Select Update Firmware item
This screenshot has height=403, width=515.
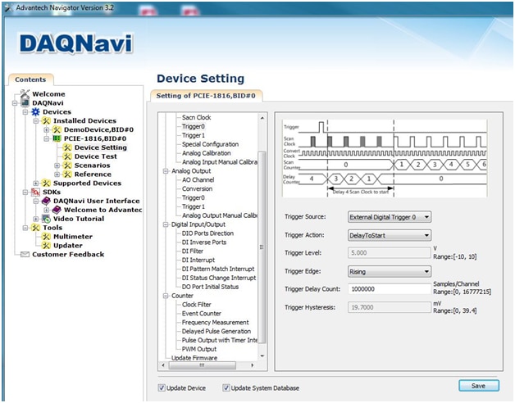click(194, 358)
